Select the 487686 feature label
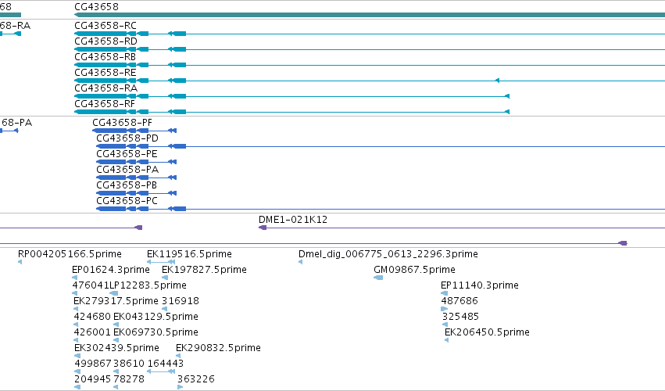The image size is (665, 391). point(459,301)
